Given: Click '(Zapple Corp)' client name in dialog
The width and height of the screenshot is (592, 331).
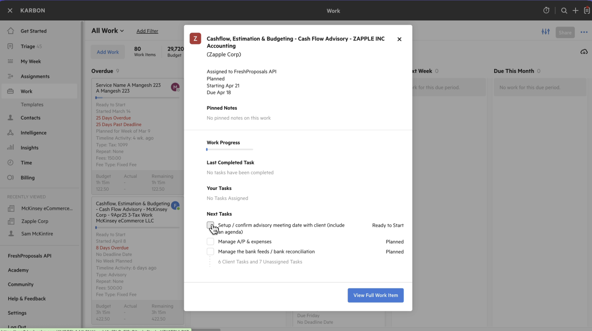Looking at the screenshot, I should click(224, 55).
